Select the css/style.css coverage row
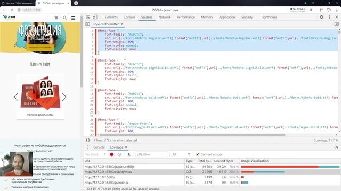The width and height of the screenshot is (341, 191). coord(212,172)
